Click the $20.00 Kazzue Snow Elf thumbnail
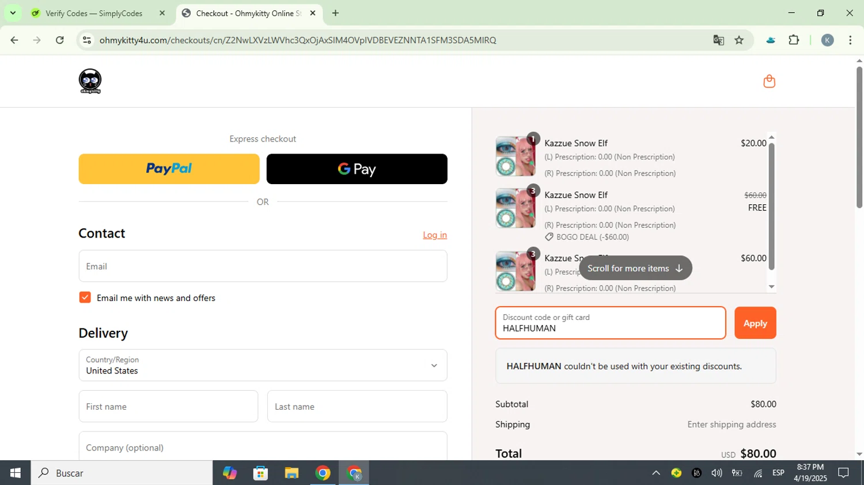The width and height of the screenshot is (864, 485). coord(516,156)
